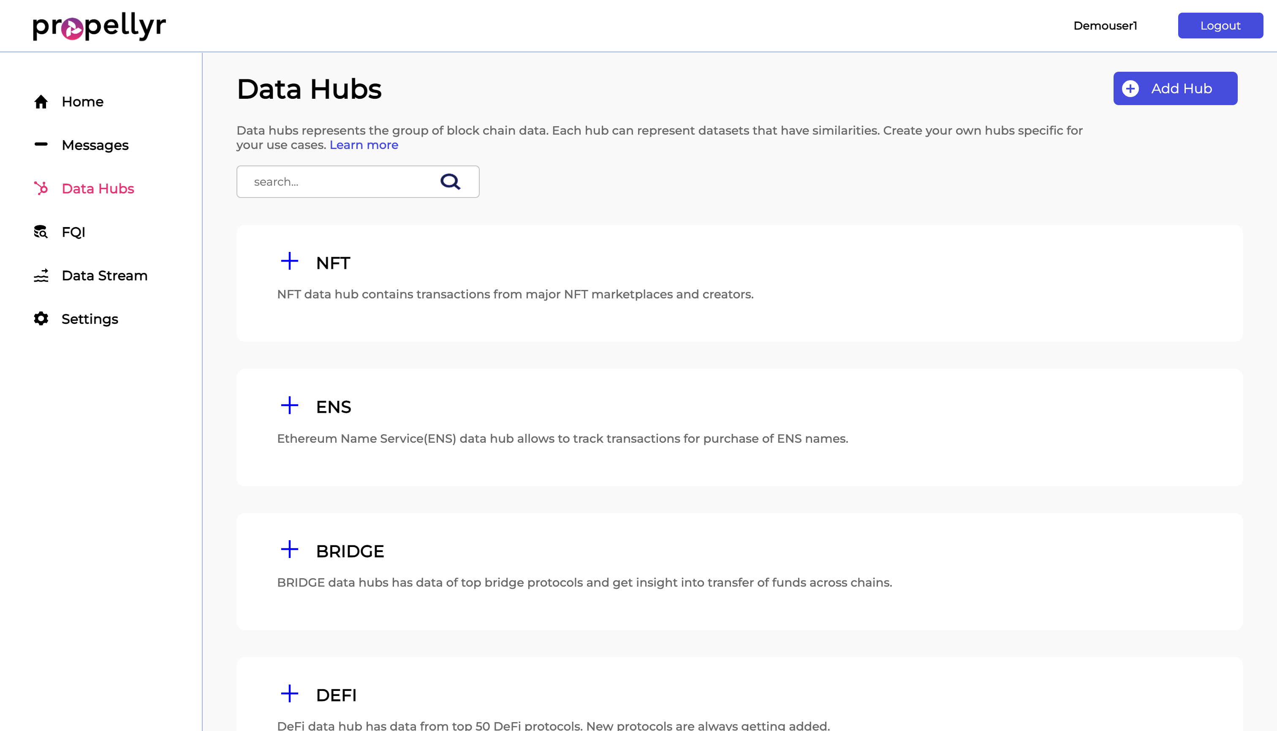Click the Home house icon
The image size is (1277, 731).
tap(41, 102)
